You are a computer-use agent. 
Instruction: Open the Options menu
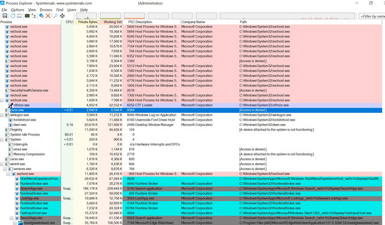17,10
